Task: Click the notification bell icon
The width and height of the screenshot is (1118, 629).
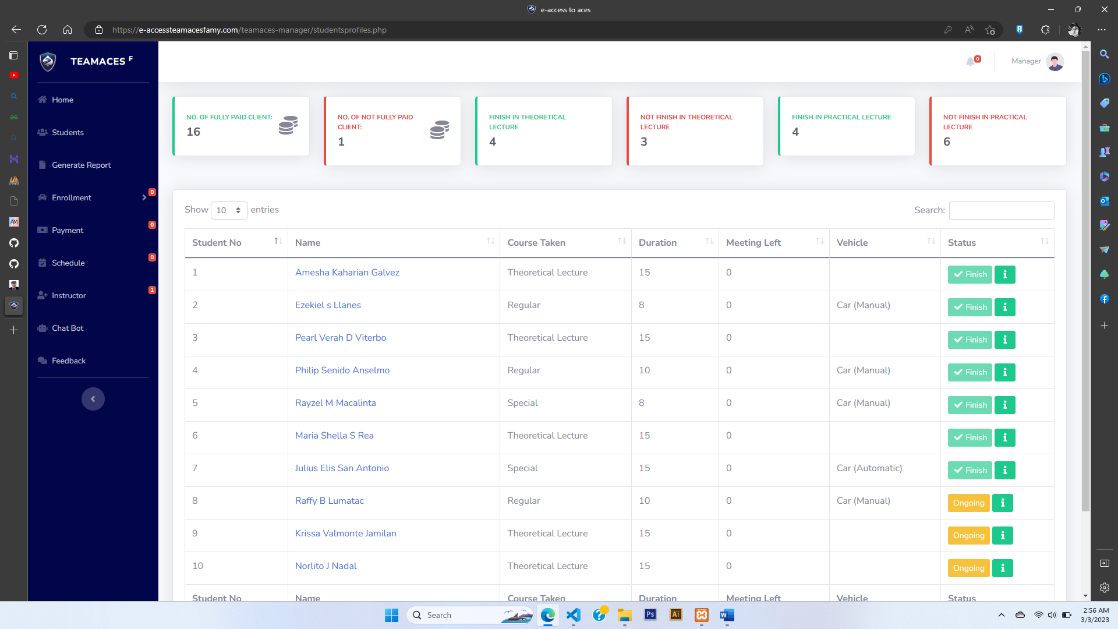Action: (x=970, y=61)
